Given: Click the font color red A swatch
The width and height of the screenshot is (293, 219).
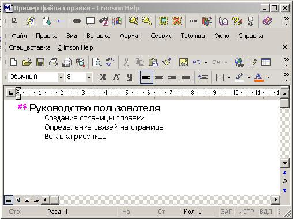Looking at the screenshot, I should click(258, 77).
